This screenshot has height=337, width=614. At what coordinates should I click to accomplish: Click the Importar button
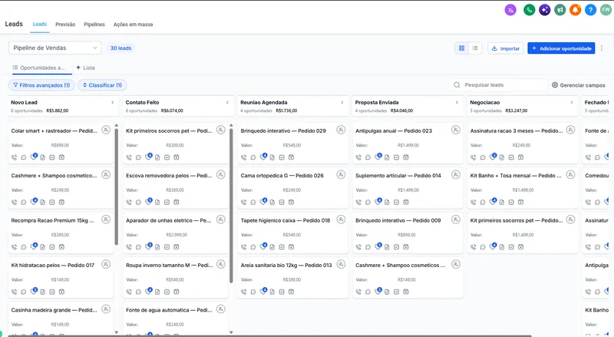(506, 48)
